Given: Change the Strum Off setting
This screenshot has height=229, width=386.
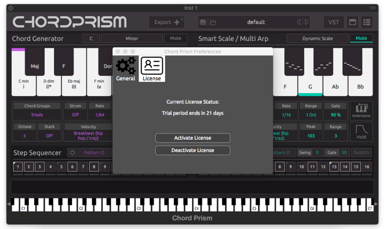Looking at the screenshot, I should pyautogui.click(x=75, y=115).
